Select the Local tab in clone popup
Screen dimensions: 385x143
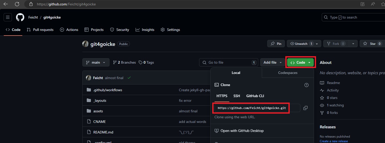click(236, 73)
